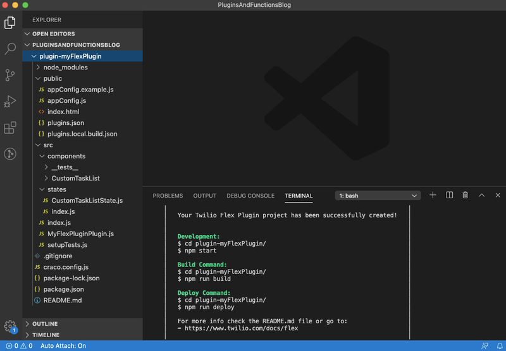
Task: Switch to the OUTPUT tab
Action: coord(204,196)
